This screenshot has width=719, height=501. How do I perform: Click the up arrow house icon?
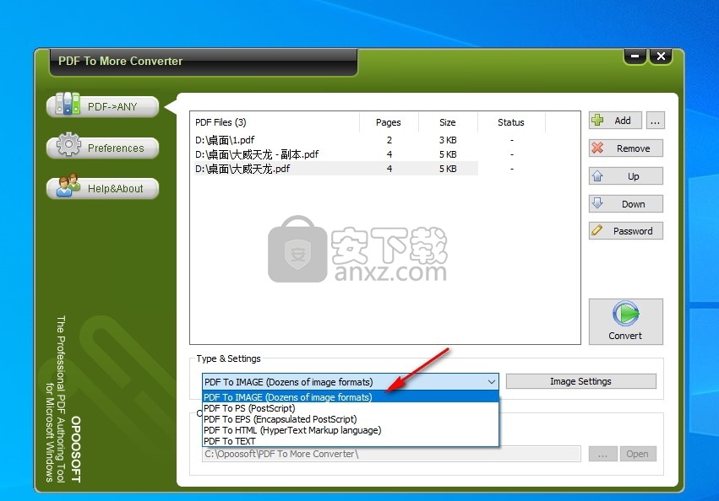[597, 175]
